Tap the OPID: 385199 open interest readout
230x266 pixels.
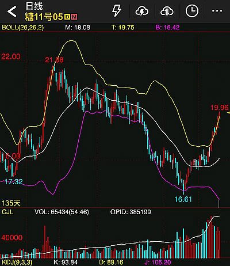(131, 212)
